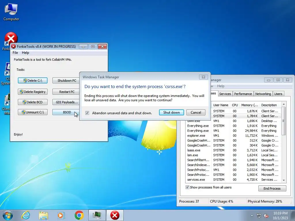Click ForkieTools title bar red X icon
Screen dimensions: 295x221
point(14,46)
